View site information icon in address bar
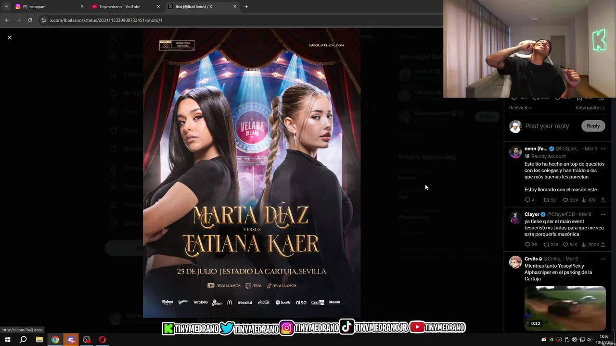This screenshot has width=616, height=346. coord(44,20)
